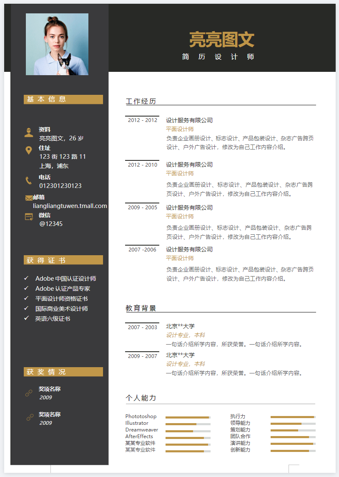Click the 领导能力 ability bar

pos(293,424)
